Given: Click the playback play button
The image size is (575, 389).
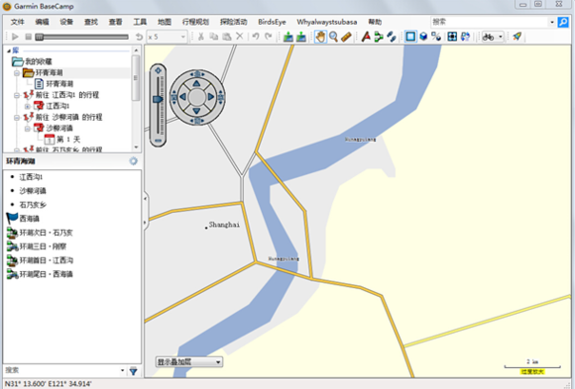Looking at the screenshot, I should 15,37.
